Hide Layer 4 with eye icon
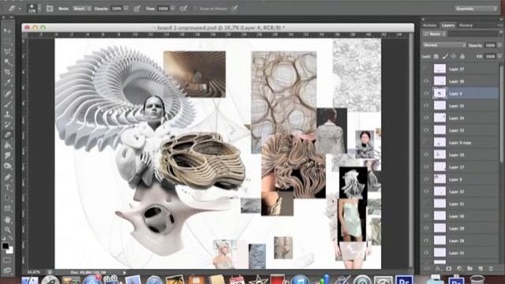 click(426, 93)
